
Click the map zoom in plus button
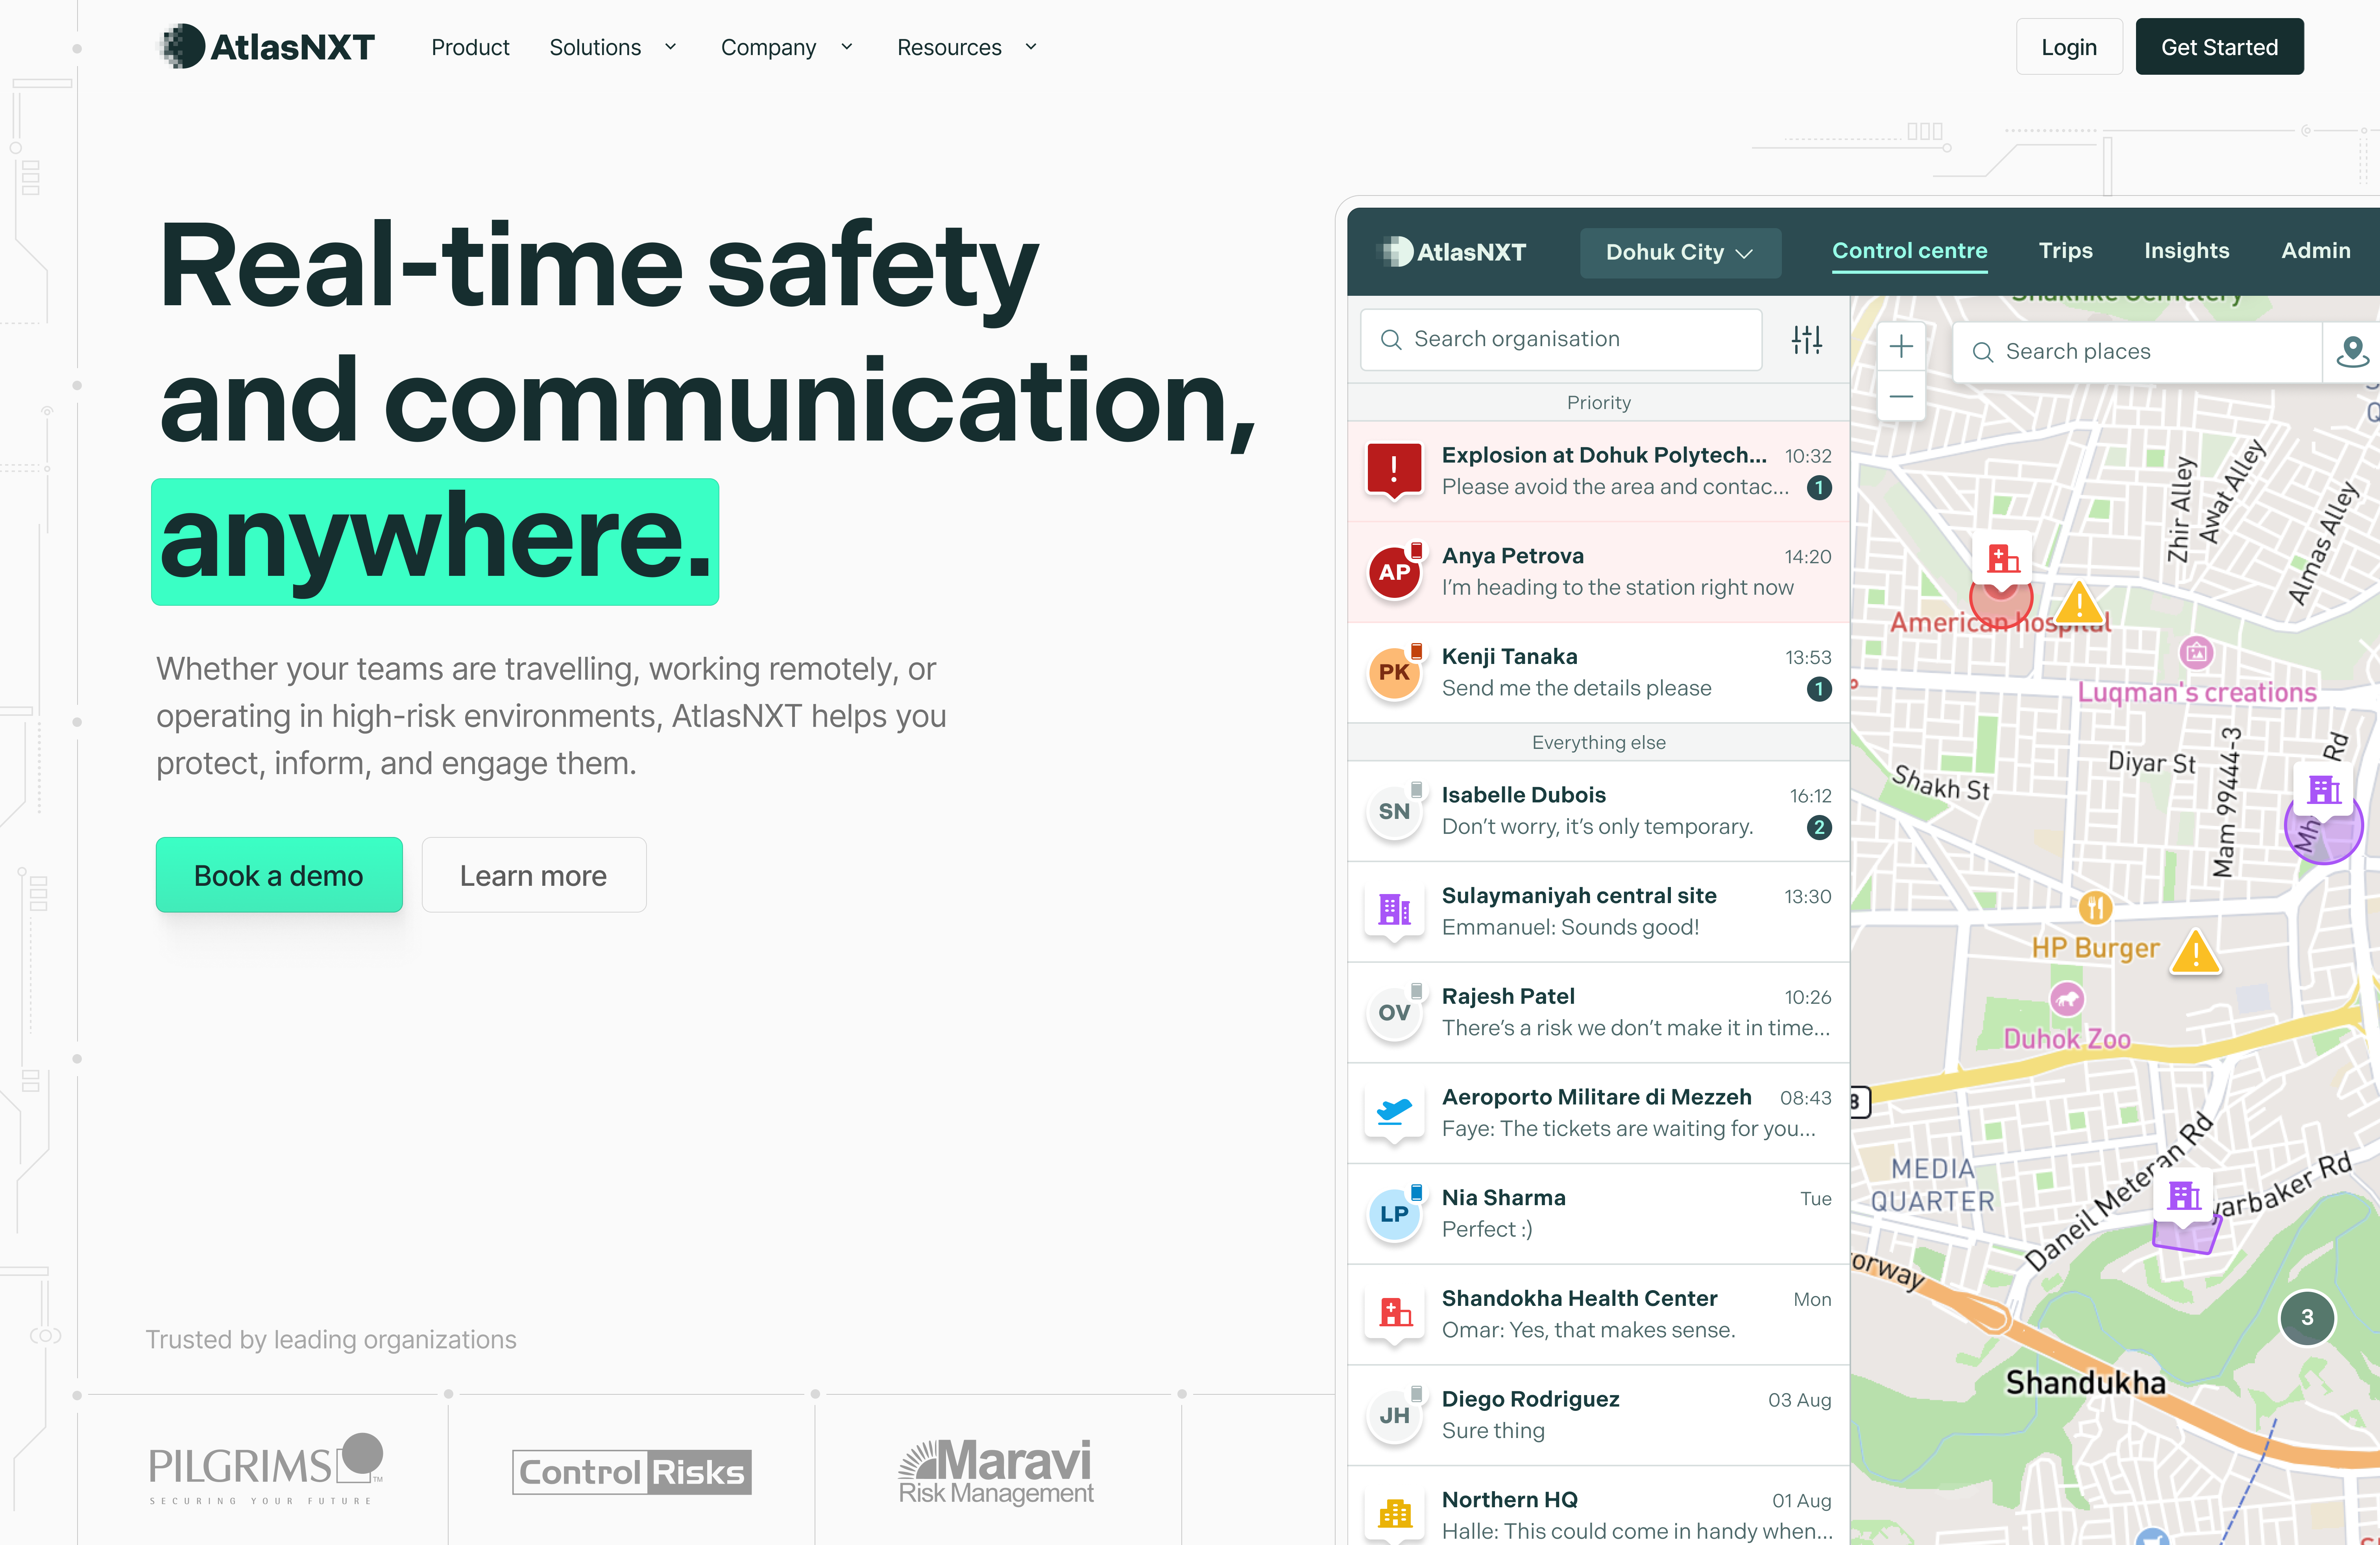pos(1901,347)
